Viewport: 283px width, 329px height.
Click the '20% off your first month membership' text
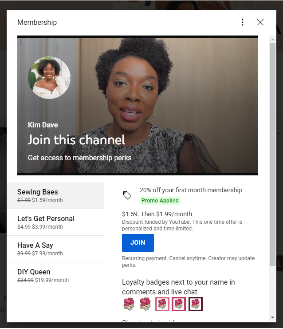(191, 190)
